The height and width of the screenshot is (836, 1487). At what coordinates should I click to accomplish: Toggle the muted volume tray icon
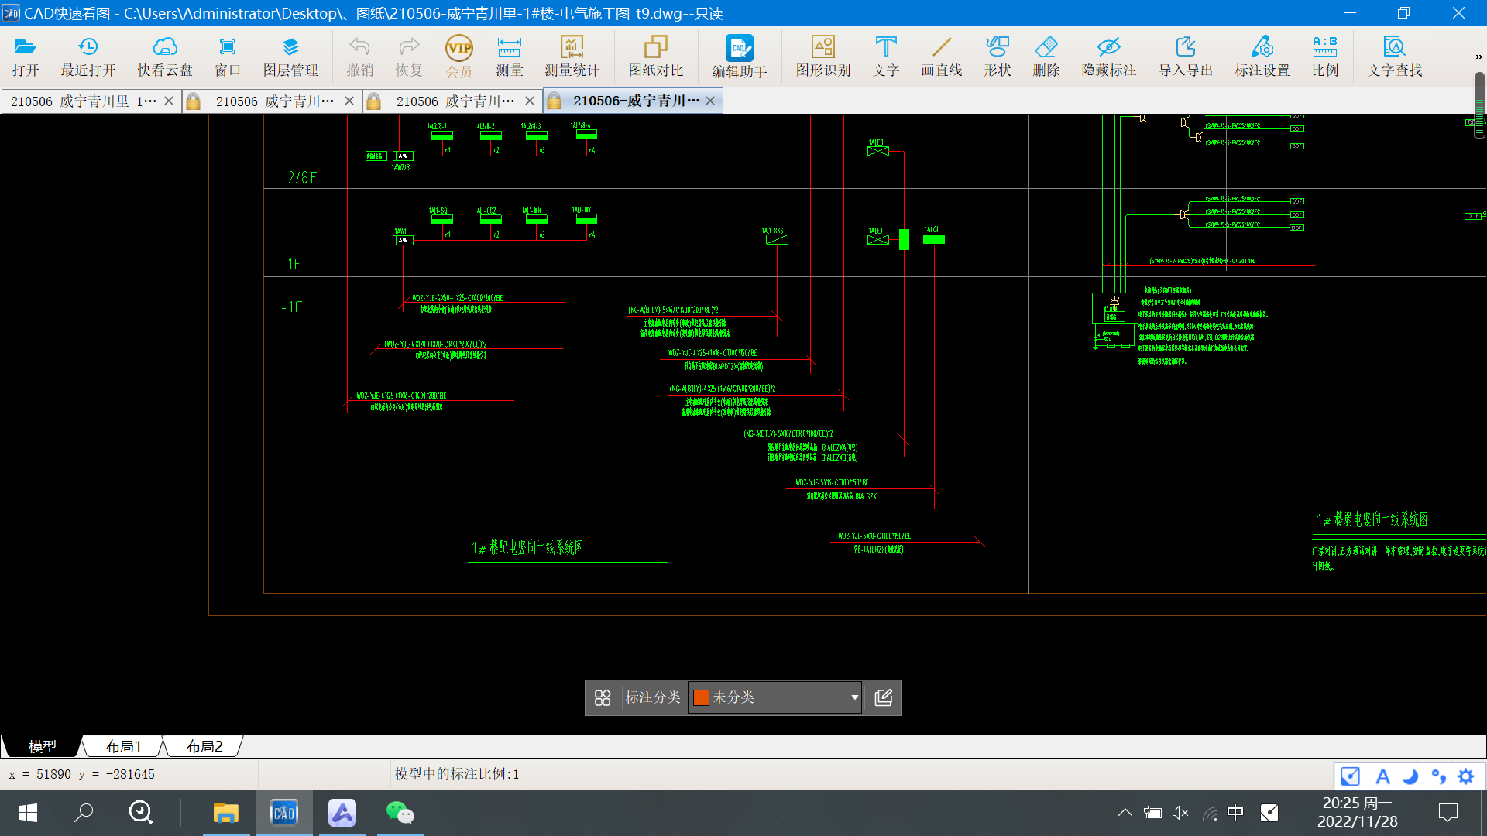tap(1180, 813)
